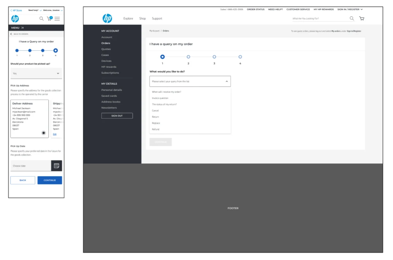Return to HP Store via top-left mobile link
Viewport: 393px width, 260px height.
16,10
